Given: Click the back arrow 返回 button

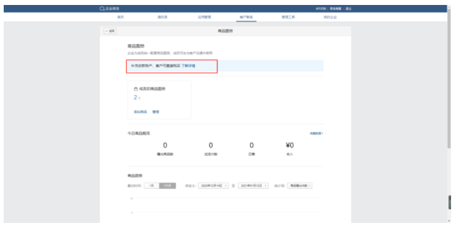Looking at the screenshot, I should [110, 31].
